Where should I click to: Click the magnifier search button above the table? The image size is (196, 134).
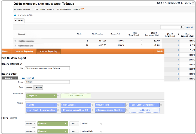point(182,27)
